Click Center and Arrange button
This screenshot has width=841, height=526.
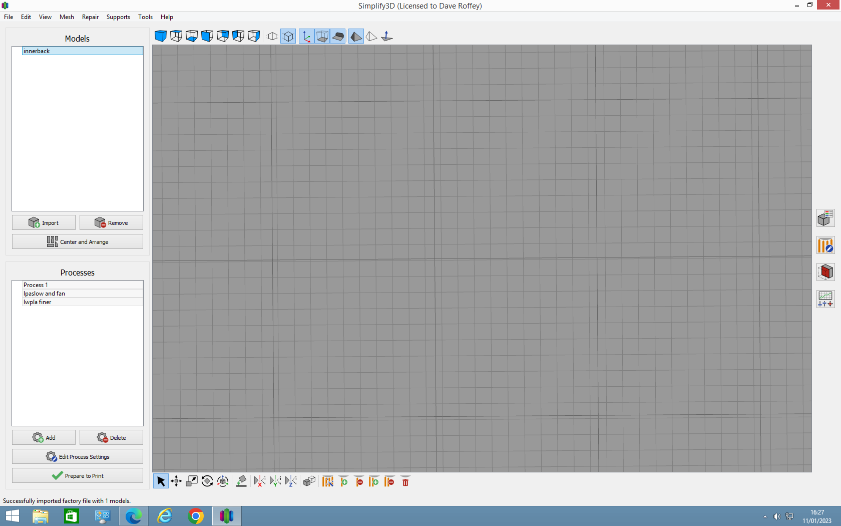click(x=78, y=241)
